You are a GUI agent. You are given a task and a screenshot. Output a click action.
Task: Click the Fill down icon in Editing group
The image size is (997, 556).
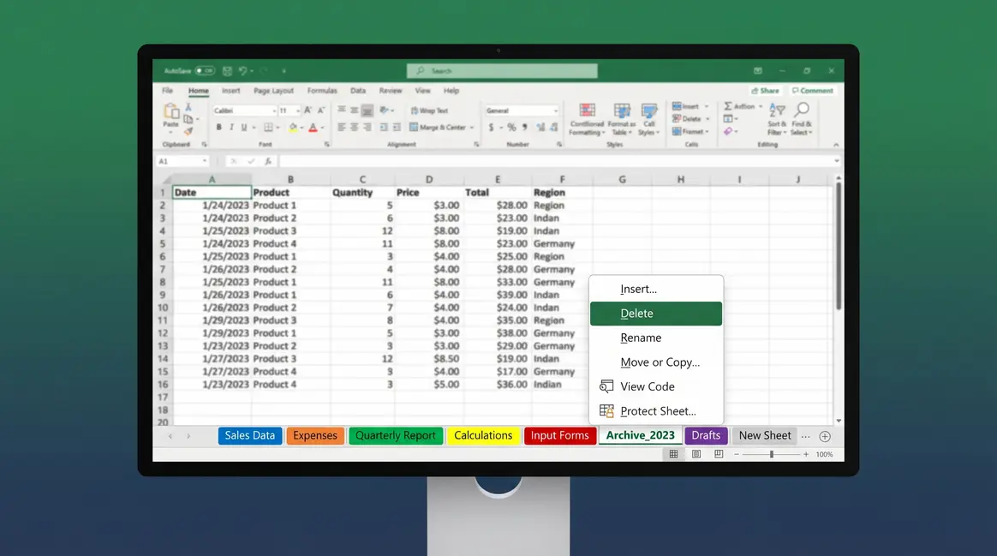[728, 119]
